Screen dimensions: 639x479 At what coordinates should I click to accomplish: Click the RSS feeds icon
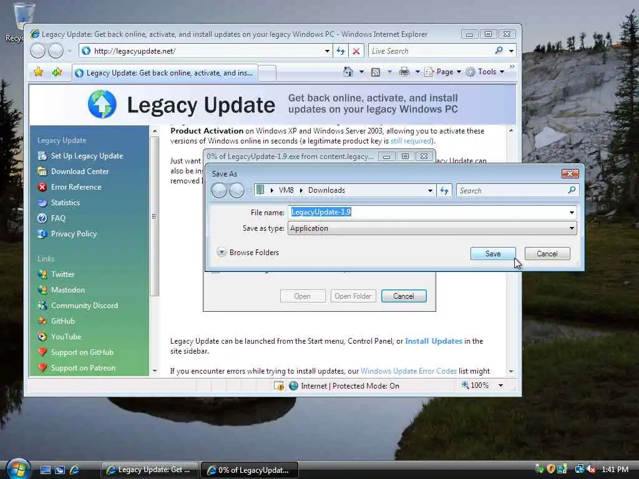click(x=375, y=72)
